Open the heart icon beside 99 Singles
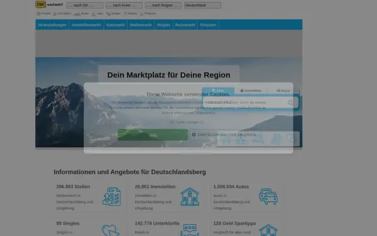377x236 pixels. (x=111, y=230)
